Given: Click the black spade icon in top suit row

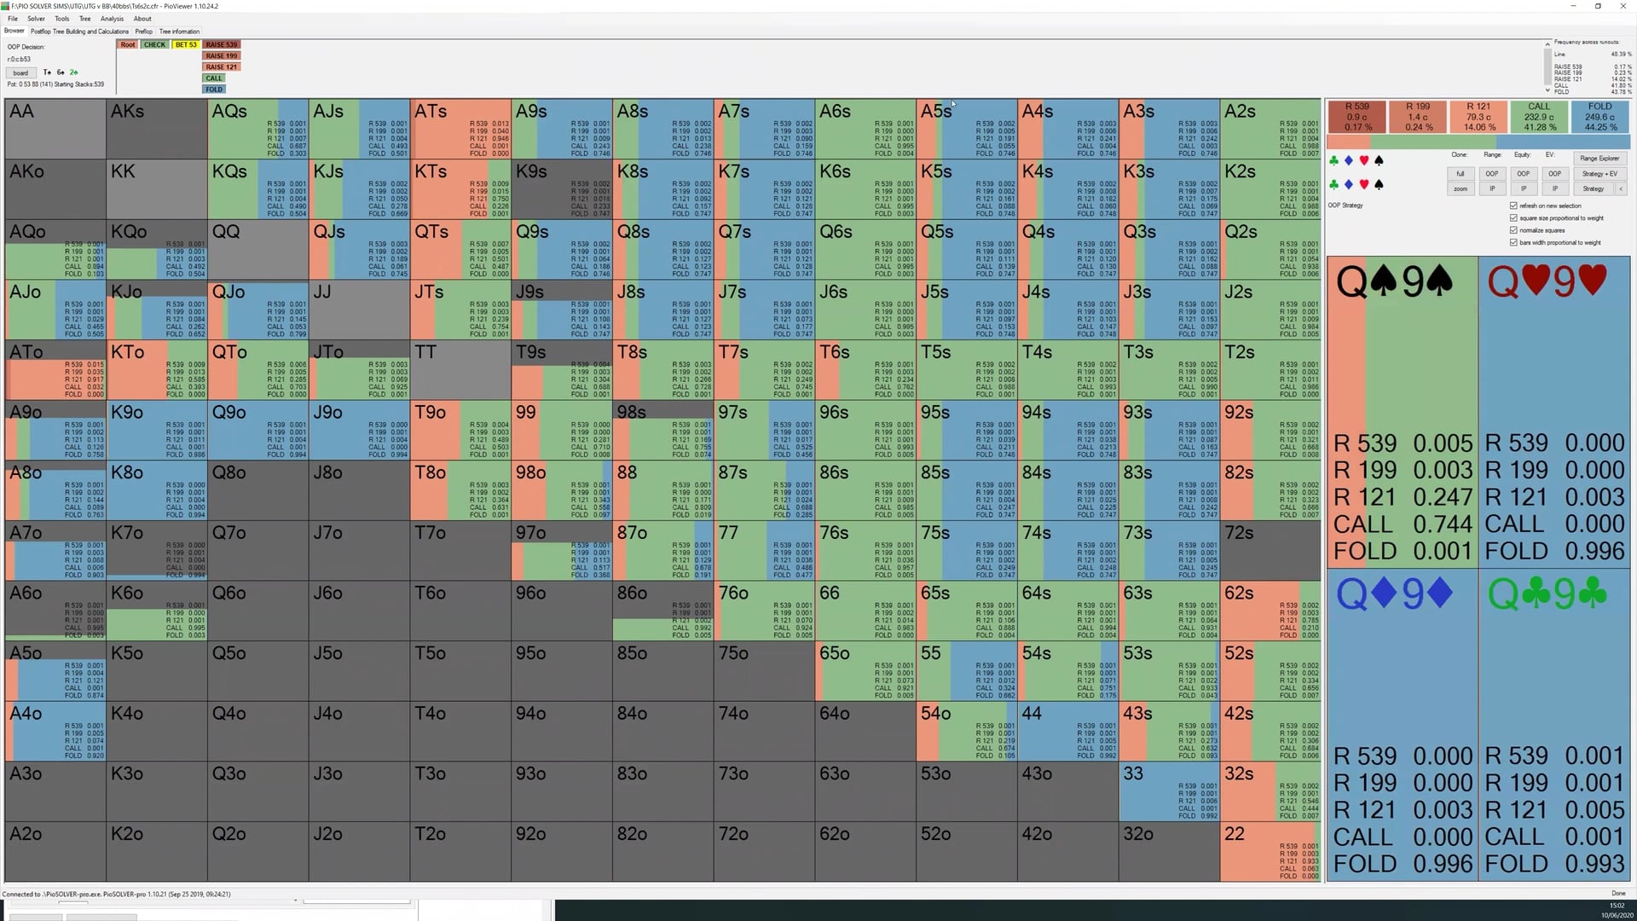Looking at the screenshot, I should pyautogui.click(x=1379, y=160).
